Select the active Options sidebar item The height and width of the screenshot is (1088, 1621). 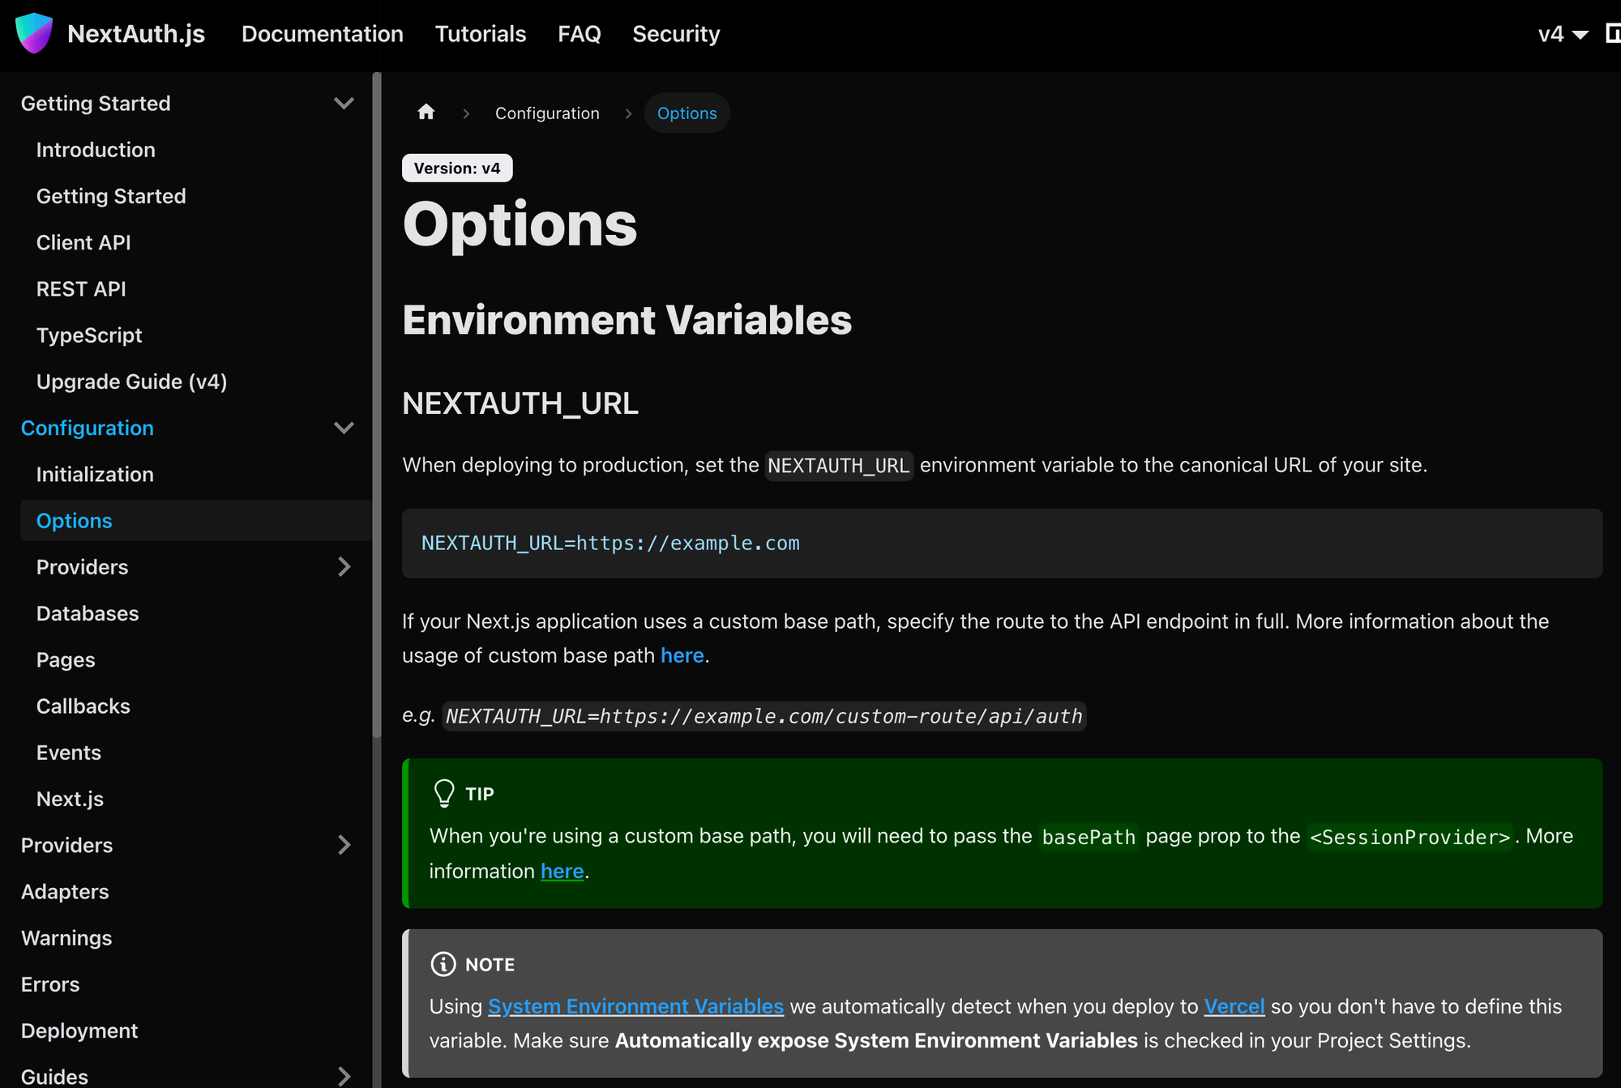pyautogui.click(x=195, y=521)
